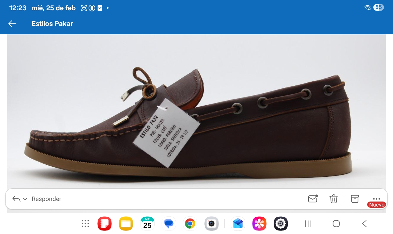Archive the Estilos Pakar email
Image resolution: width=393 pixels, height=234 pixels.
click(355, 199)
